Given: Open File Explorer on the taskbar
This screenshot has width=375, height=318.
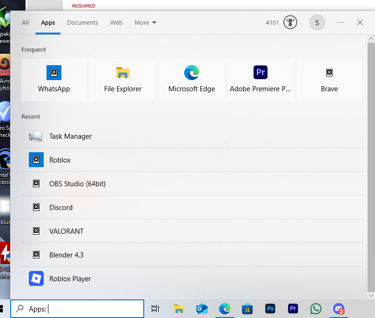Looking at the screenshot, I should [x=179, y=309].
